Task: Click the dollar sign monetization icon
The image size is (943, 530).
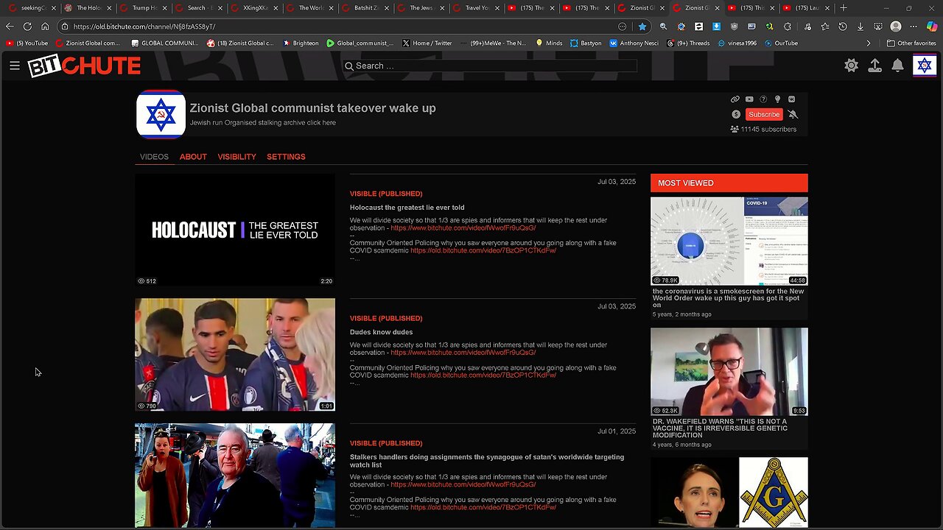Action: point(736,114)
